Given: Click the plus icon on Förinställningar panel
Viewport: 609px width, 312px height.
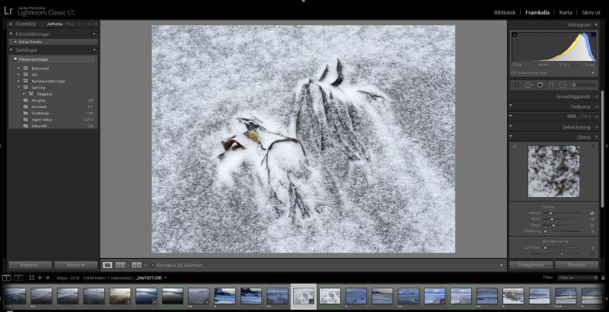Looking at the screenshot, I should click(x=94, y=34).
